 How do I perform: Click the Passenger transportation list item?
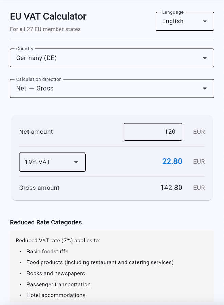[x=58, y=284]
